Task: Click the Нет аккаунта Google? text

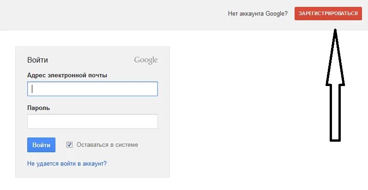Action: [x=258, y=13]
